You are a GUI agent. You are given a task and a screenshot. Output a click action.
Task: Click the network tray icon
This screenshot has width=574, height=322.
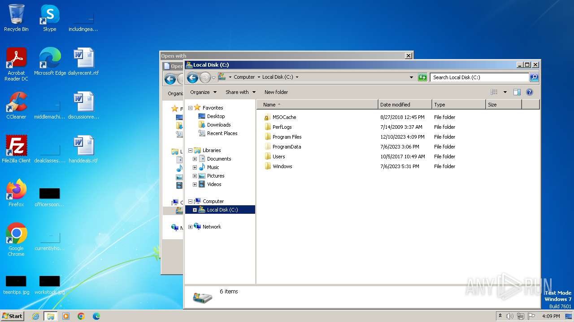pos(521,316)
